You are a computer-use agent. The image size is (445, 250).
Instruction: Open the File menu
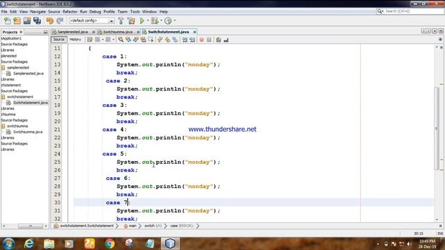(4, 12)
